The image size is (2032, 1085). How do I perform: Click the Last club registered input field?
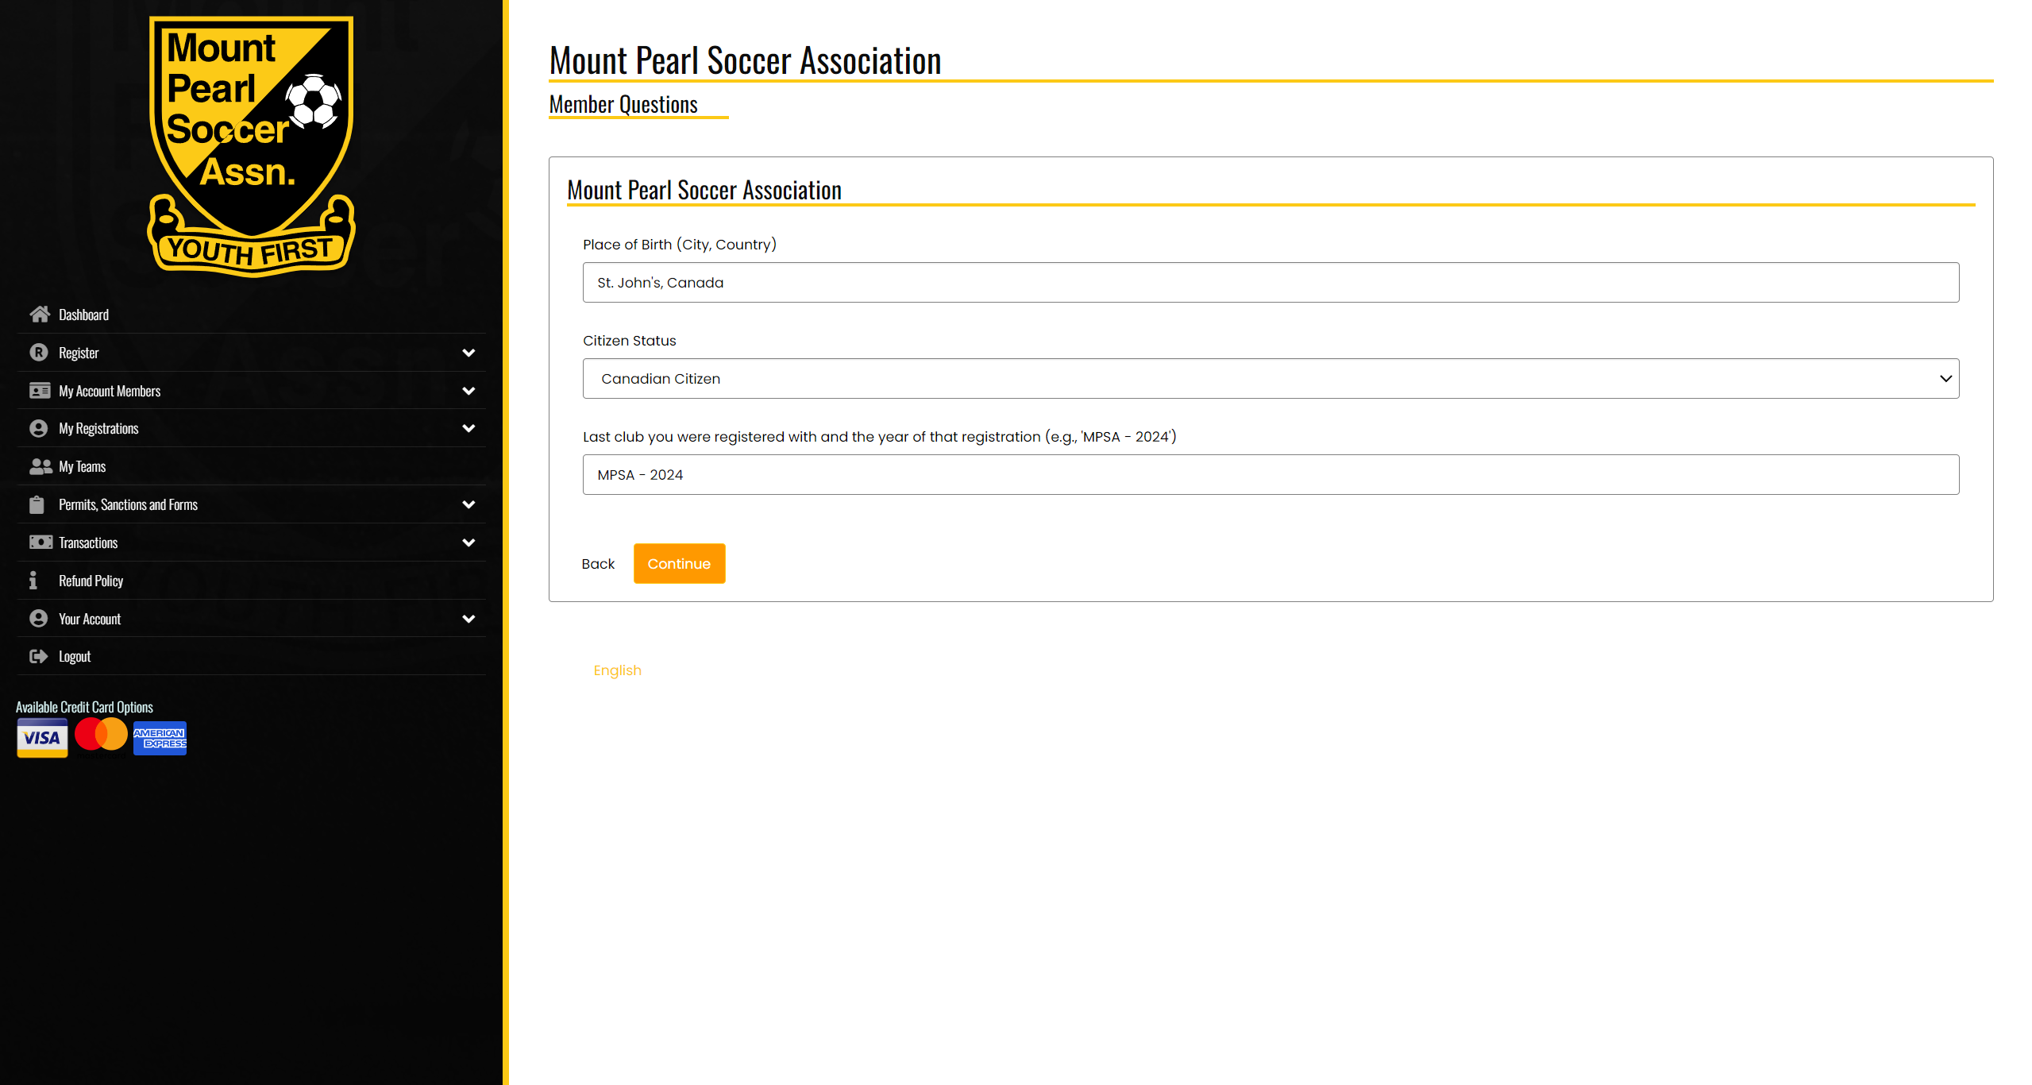click(x=1270, y=475)
